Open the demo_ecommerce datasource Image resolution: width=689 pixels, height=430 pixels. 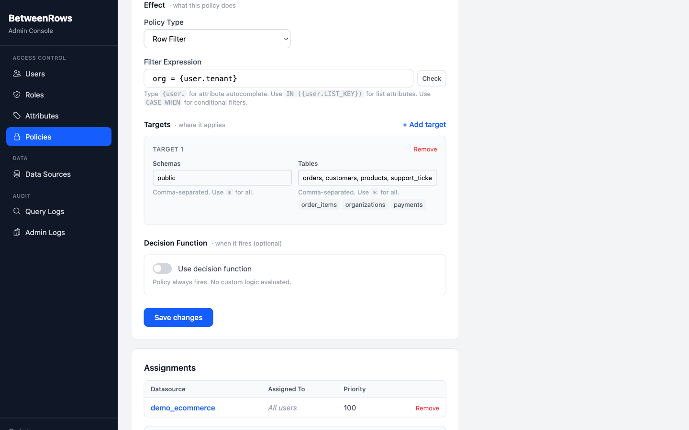tap(183, 408)
